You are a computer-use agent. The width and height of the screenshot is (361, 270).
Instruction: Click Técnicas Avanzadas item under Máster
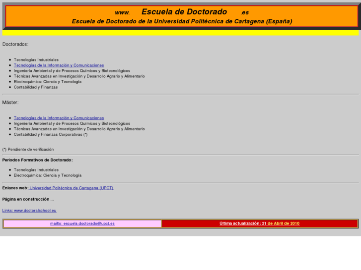79,129
